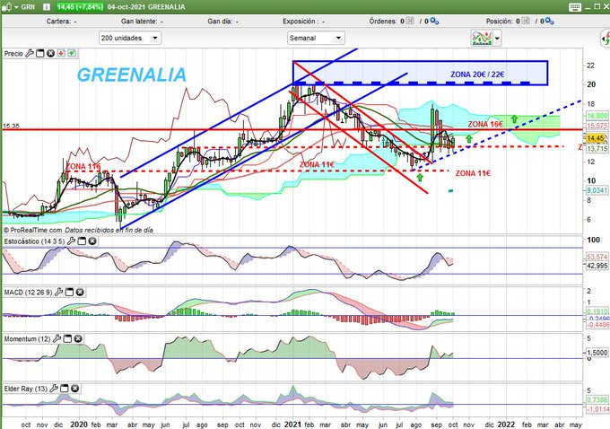Click chart-type icon left of GRN ticker

7,6
